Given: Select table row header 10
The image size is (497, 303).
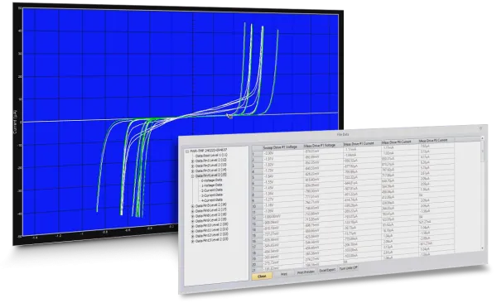Looking at the screenshot, I should pyautogui.click(x=257, y=207).
